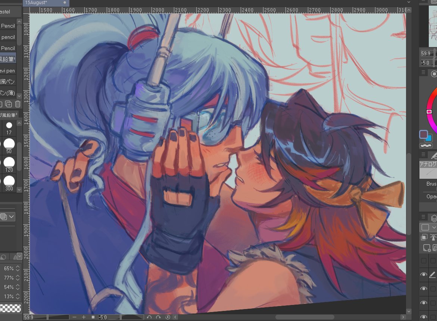Select the sub color blue swatch
This screenshot has height=321, width=437.
pos(429,138)
